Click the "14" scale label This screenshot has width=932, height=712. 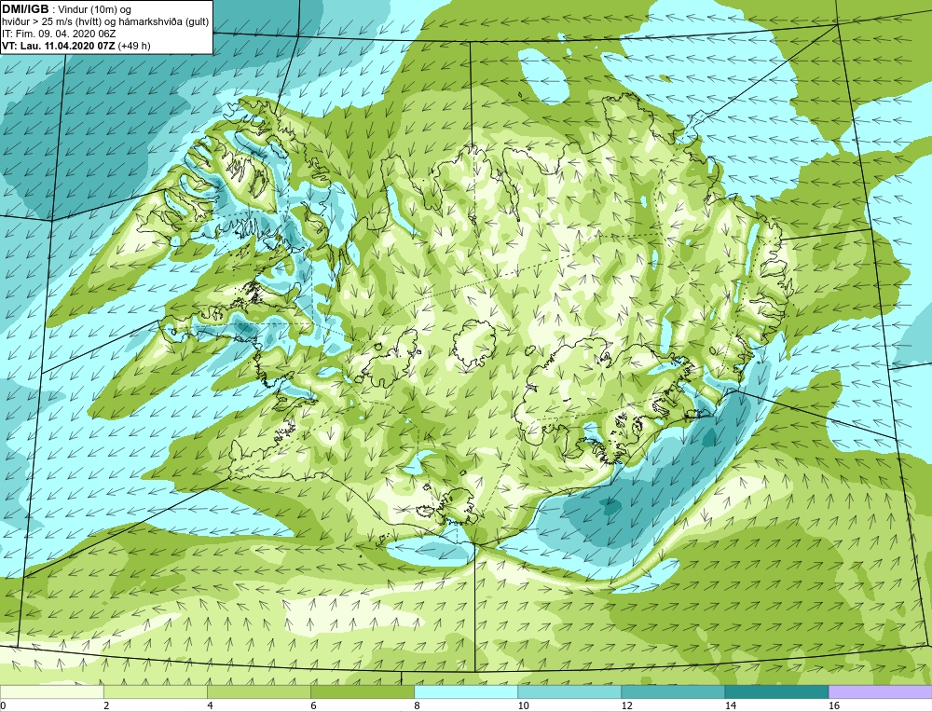tap(731, 705)
